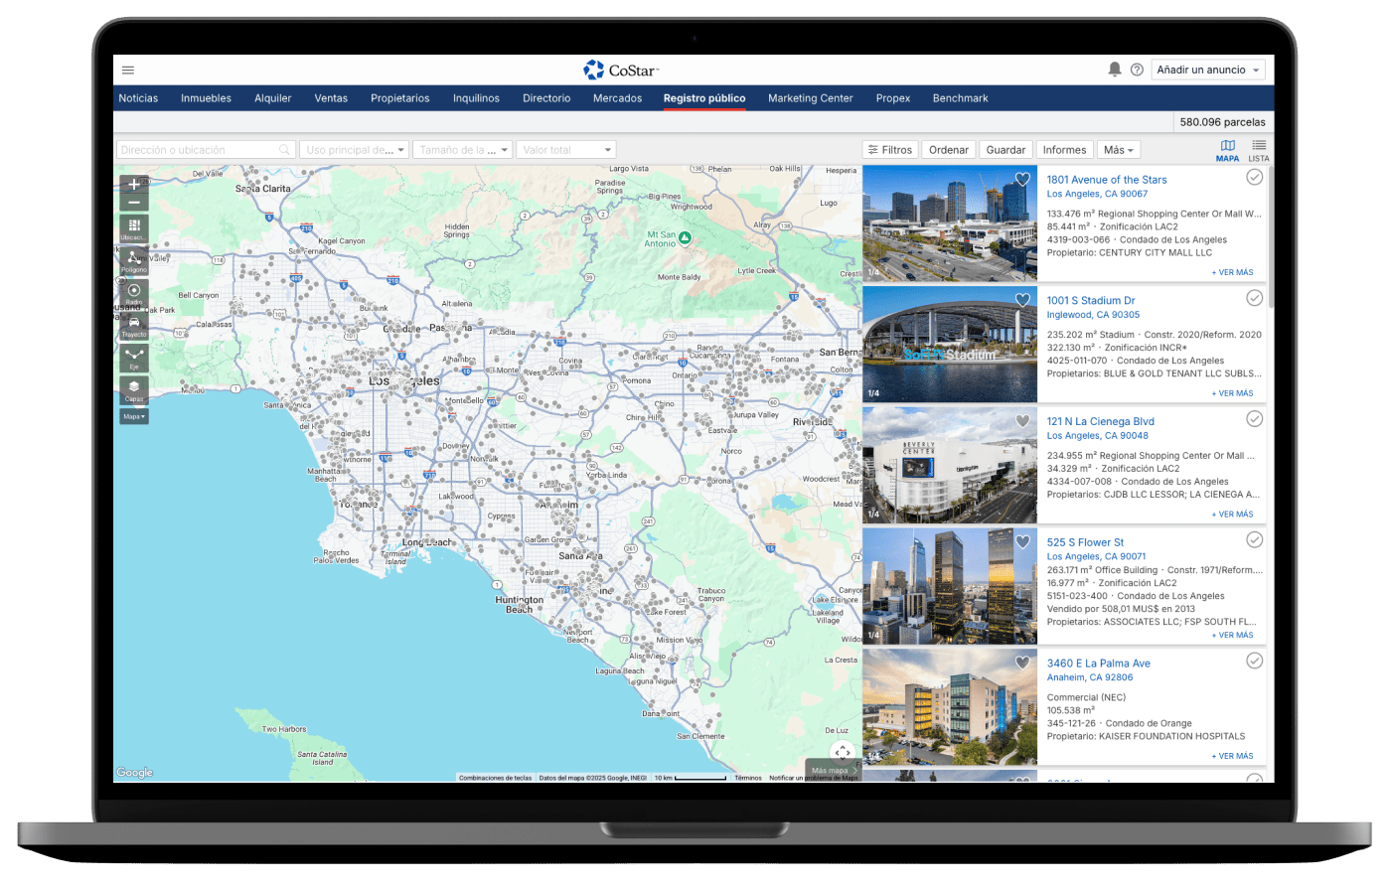Open the 3460 E La Palma Ave link
The image size is (1391, 888).
tap(1098, 664)
